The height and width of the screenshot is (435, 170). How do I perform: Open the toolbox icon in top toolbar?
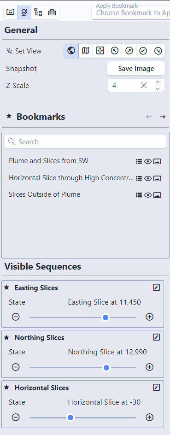[x=52, y=13]
